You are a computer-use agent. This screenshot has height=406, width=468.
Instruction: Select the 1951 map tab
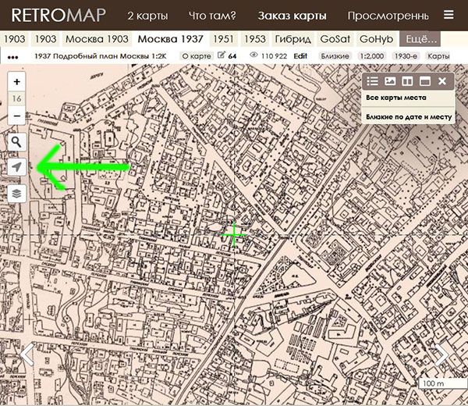click(x=223, y=38)
